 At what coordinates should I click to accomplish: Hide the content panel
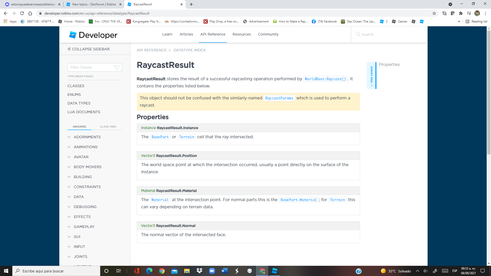click(372, 75)
